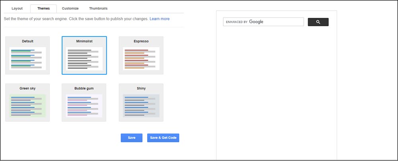398x161 pixels.
Task: Click the Shiny theme title label
Action: (141, 88)
